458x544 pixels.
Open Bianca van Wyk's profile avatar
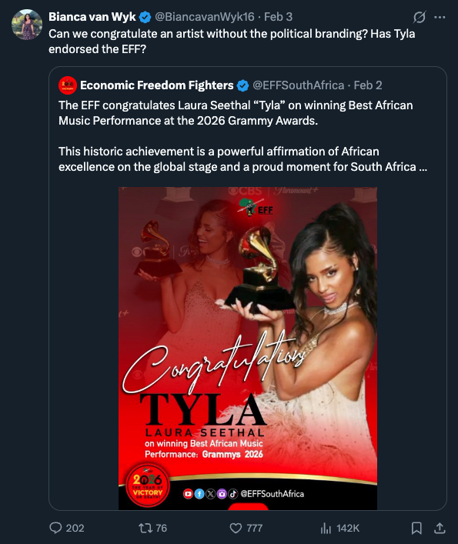[27, 25]
